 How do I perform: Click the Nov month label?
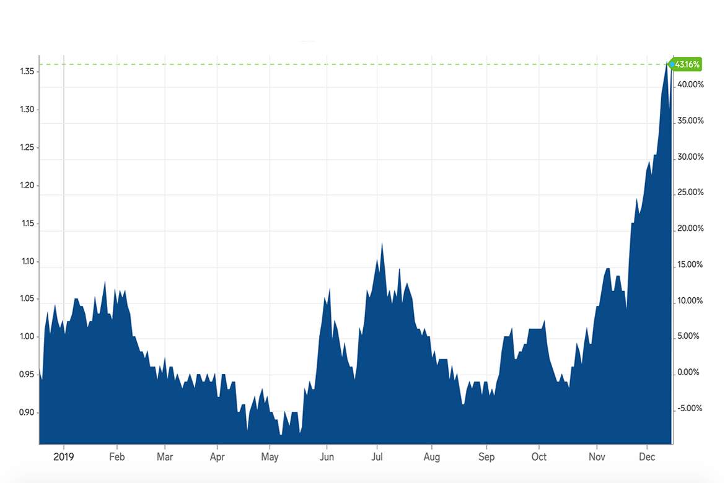coord(597,456)
